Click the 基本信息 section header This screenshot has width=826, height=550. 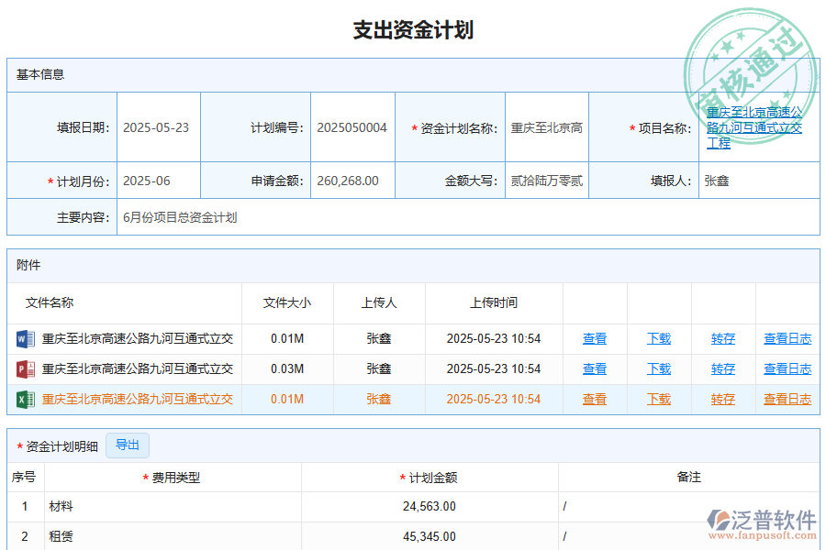(39, 75)
